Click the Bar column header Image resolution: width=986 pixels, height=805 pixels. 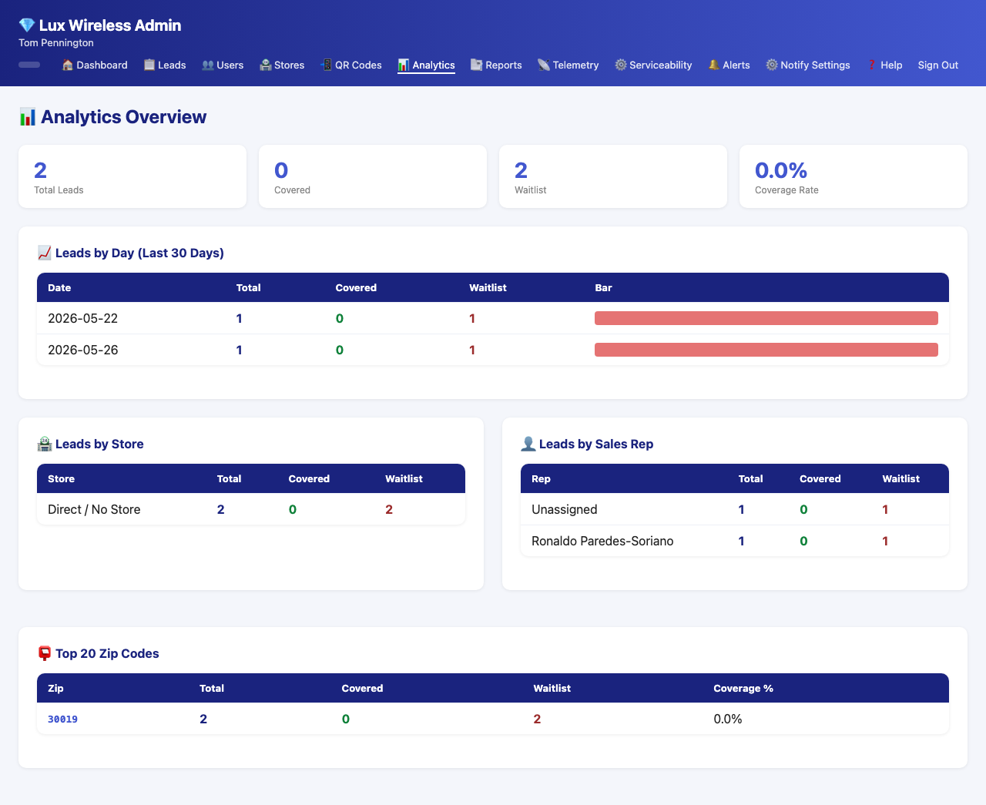[603, 287]
